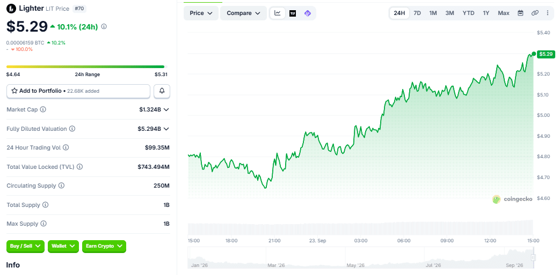This screenshot has width=559, height=275.
Task: Select the 24H time range tab
Action: (400, 13)
